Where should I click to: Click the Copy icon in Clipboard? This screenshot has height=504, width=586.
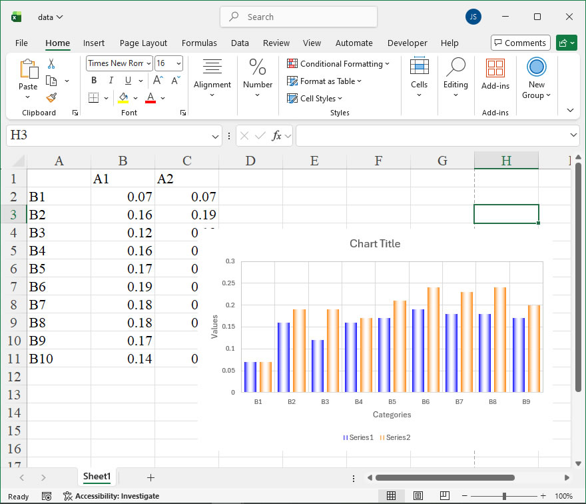pos(51,81)
